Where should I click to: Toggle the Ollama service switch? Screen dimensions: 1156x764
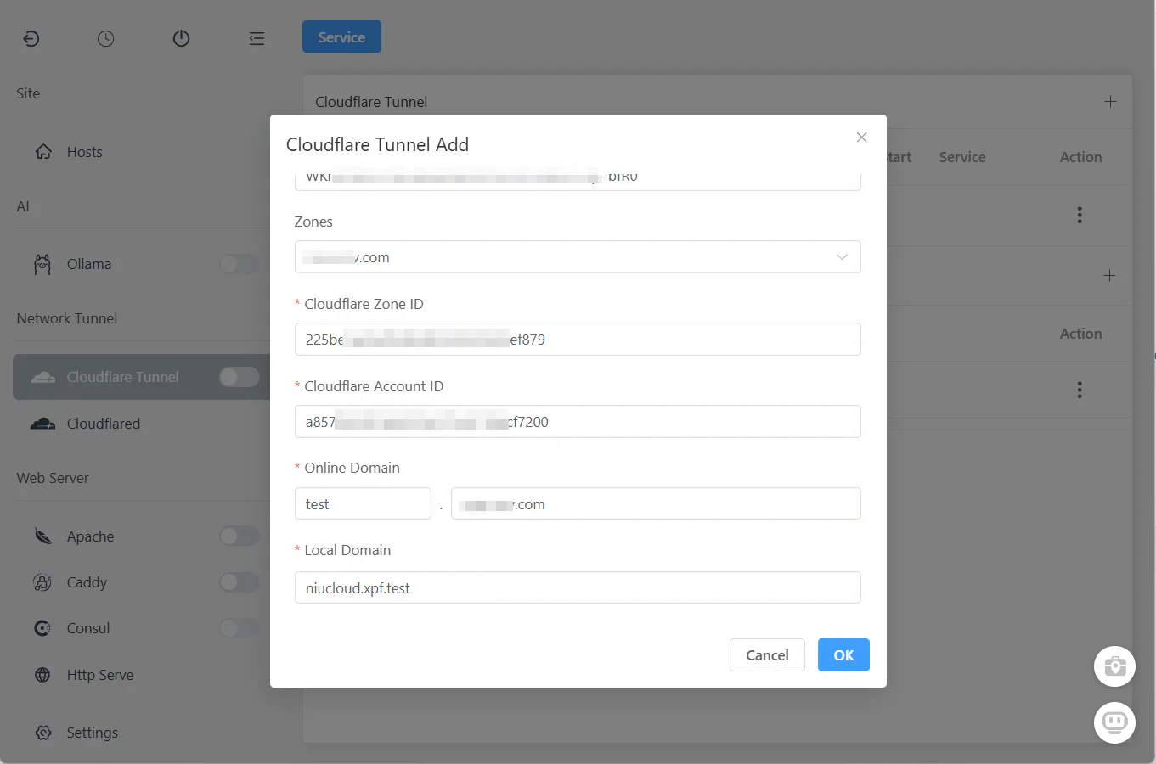click(x=240, y=264)
